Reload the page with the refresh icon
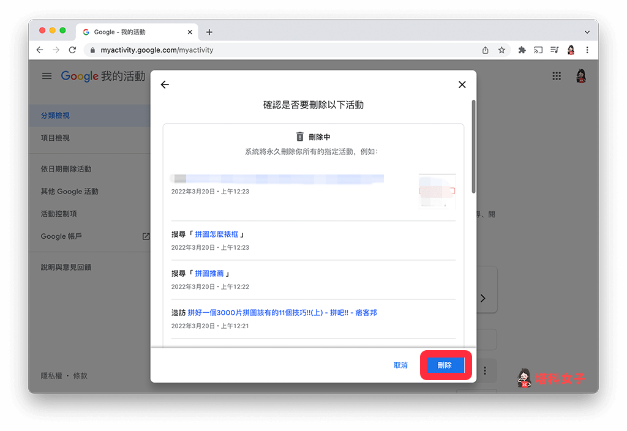This screenshot has height=431, width=627. [72, 50]
